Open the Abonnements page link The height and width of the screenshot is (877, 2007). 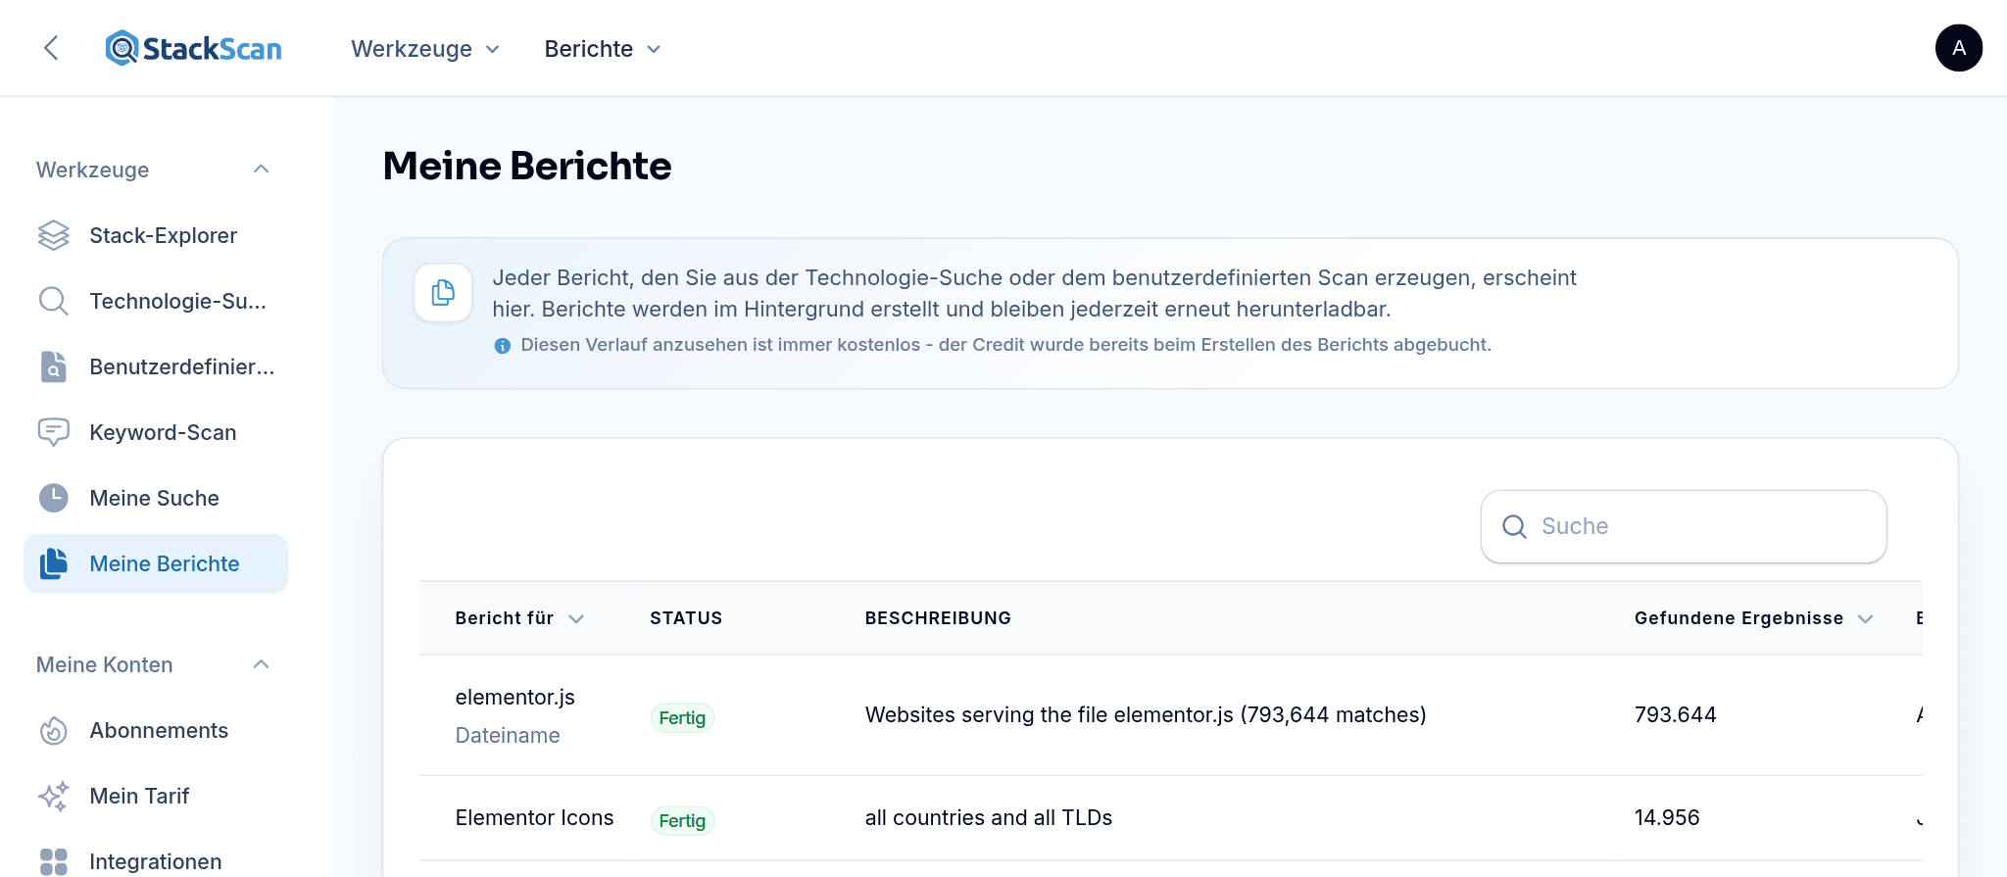coord(156,730)
